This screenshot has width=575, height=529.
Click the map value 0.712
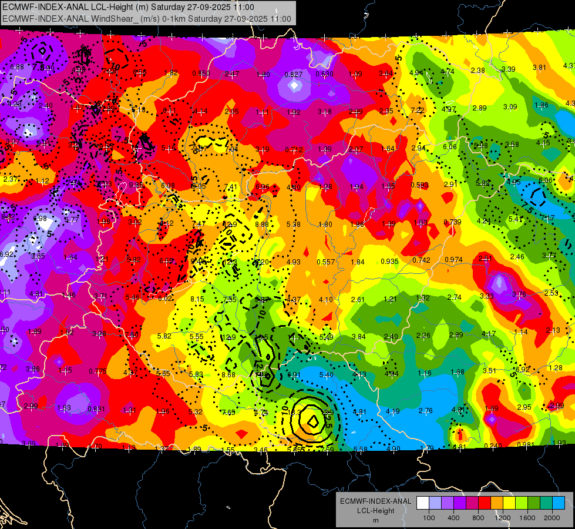click(294, 149)
